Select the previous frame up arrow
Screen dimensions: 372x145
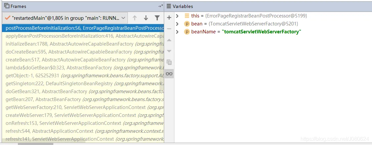pyautogui.click(x=135, y=18)
